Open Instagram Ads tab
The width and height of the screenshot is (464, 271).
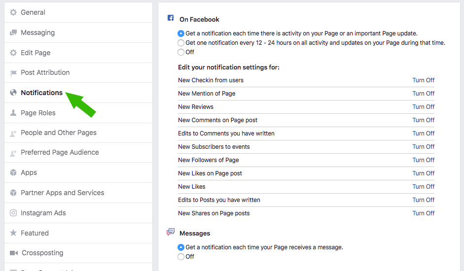tap(78, 213)
